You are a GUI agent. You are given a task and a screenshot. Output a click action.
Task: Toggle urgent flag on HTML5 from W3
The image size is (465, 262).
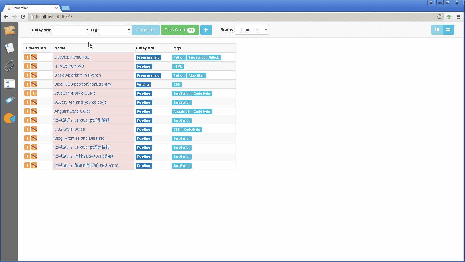[x=34, y=66]
